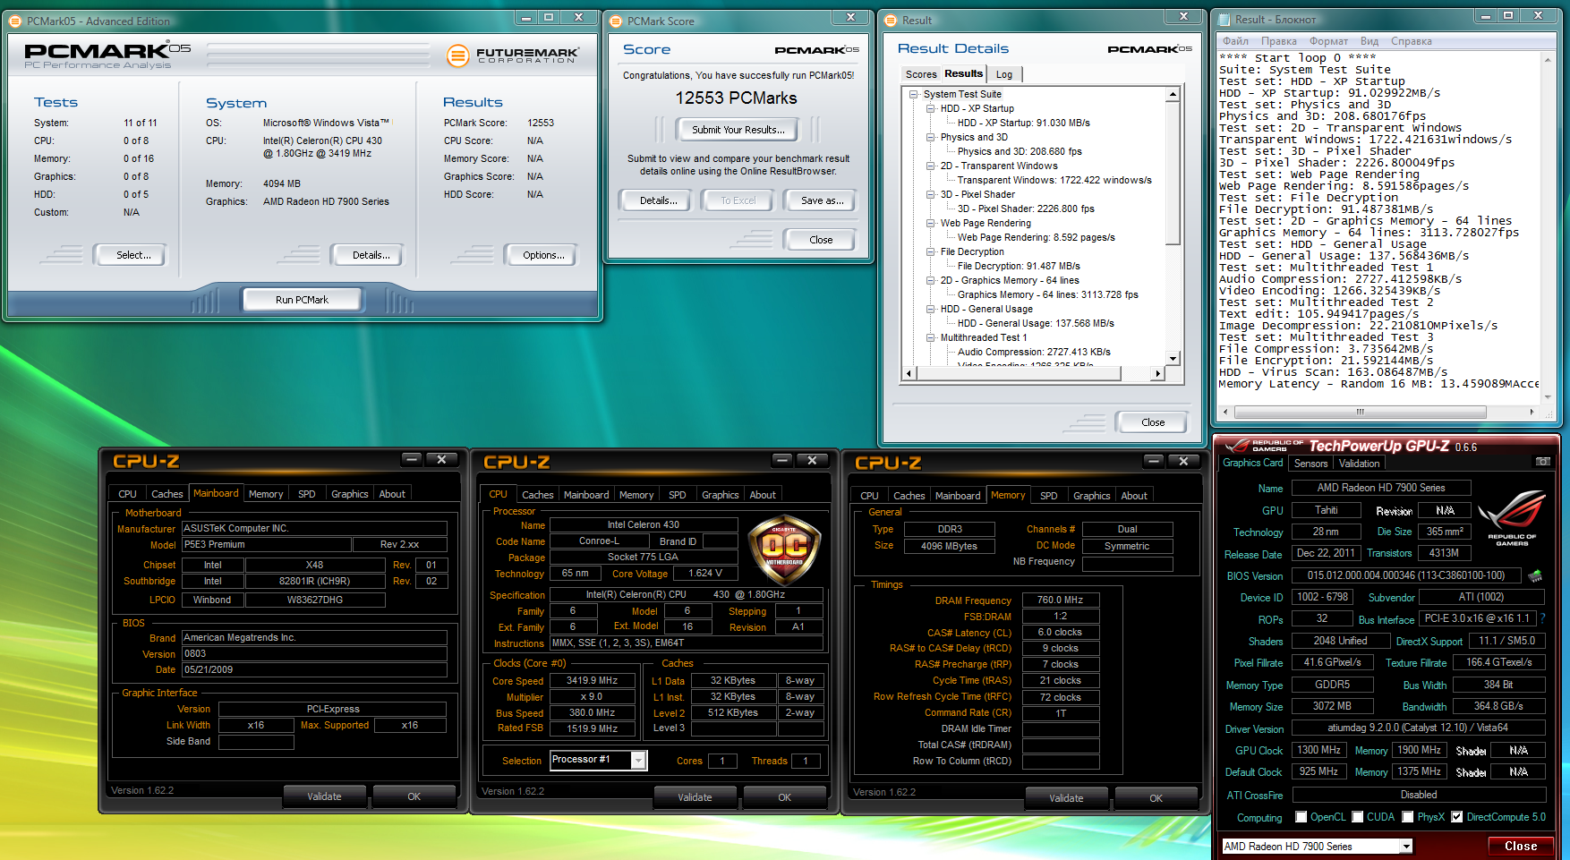Collapse the Web Page Rendering node
The height and width of the screenshot is (860, 1570).
pos(931,223)
